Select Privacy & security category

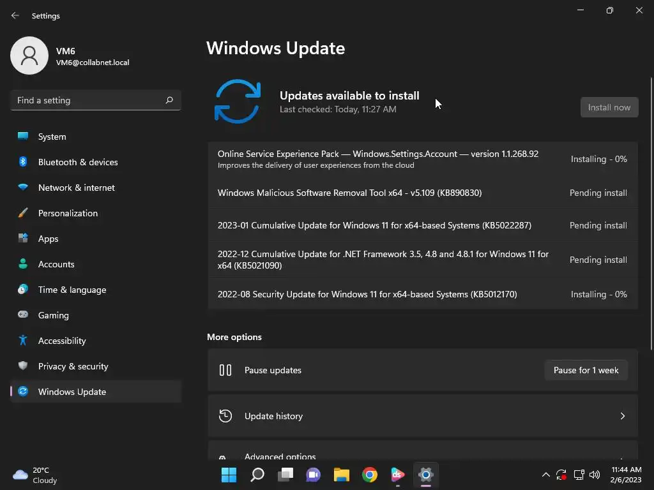click(96, 366)
